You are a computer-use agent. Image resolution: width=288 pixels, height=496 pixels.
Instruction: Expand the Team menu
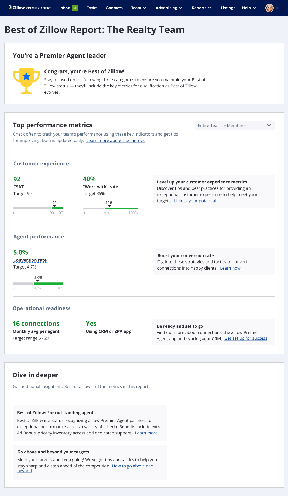139,8
